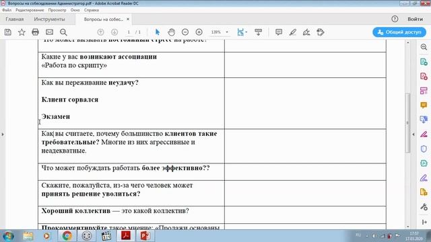
Task: Save the file with the diskette icon
Action: 8,32
